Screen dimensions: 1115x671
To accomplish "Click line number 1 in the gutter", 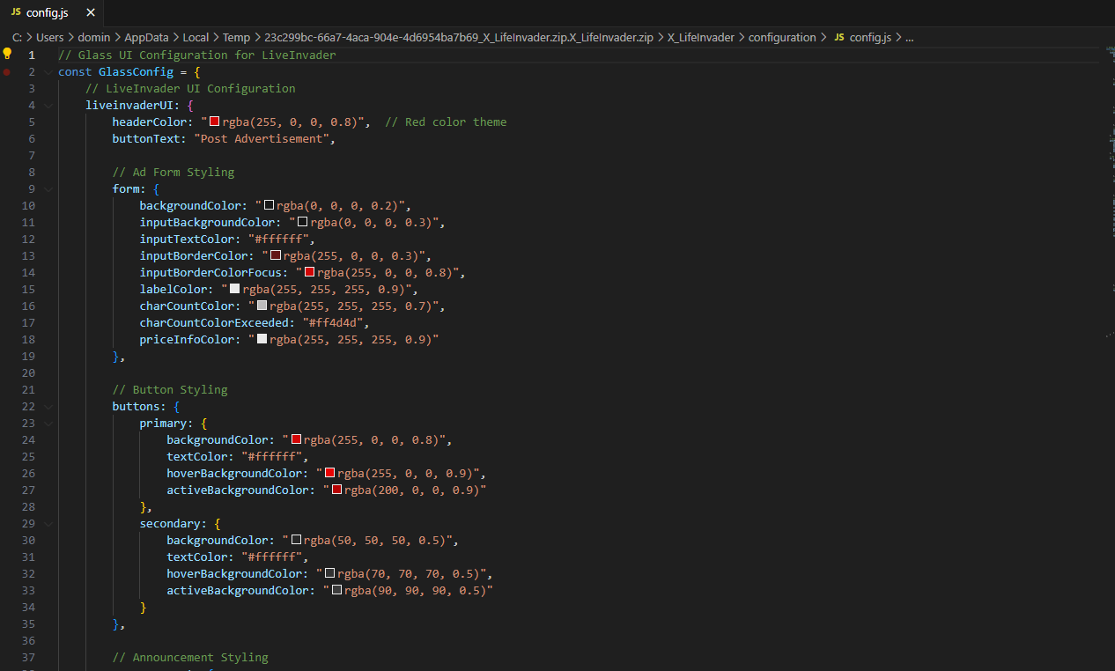I will 32,55.
